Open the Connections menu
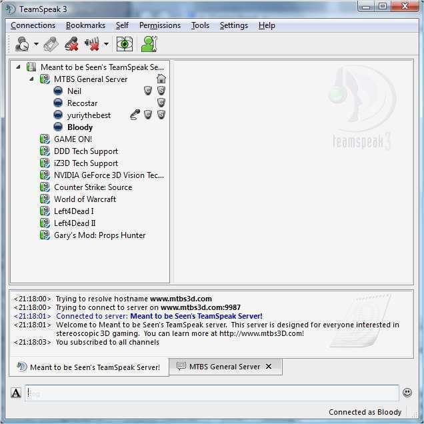The height and width of the screenshot is (424, 424). coord(33,25)
